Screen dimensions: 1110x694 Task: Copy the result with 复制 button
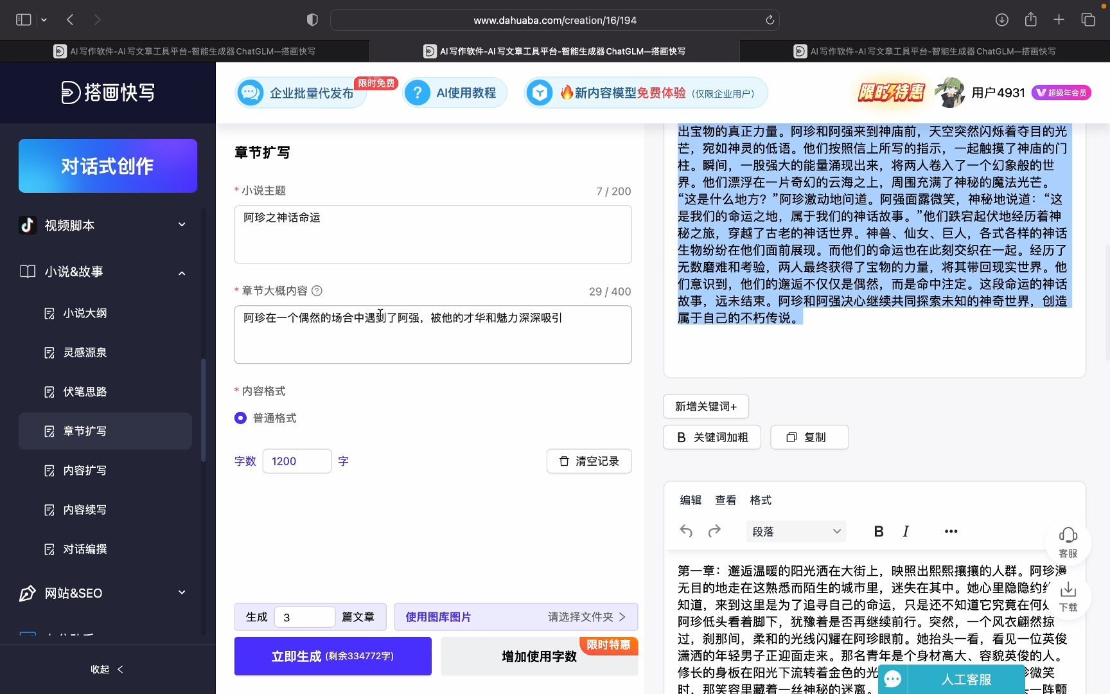(x=809, y=437)
